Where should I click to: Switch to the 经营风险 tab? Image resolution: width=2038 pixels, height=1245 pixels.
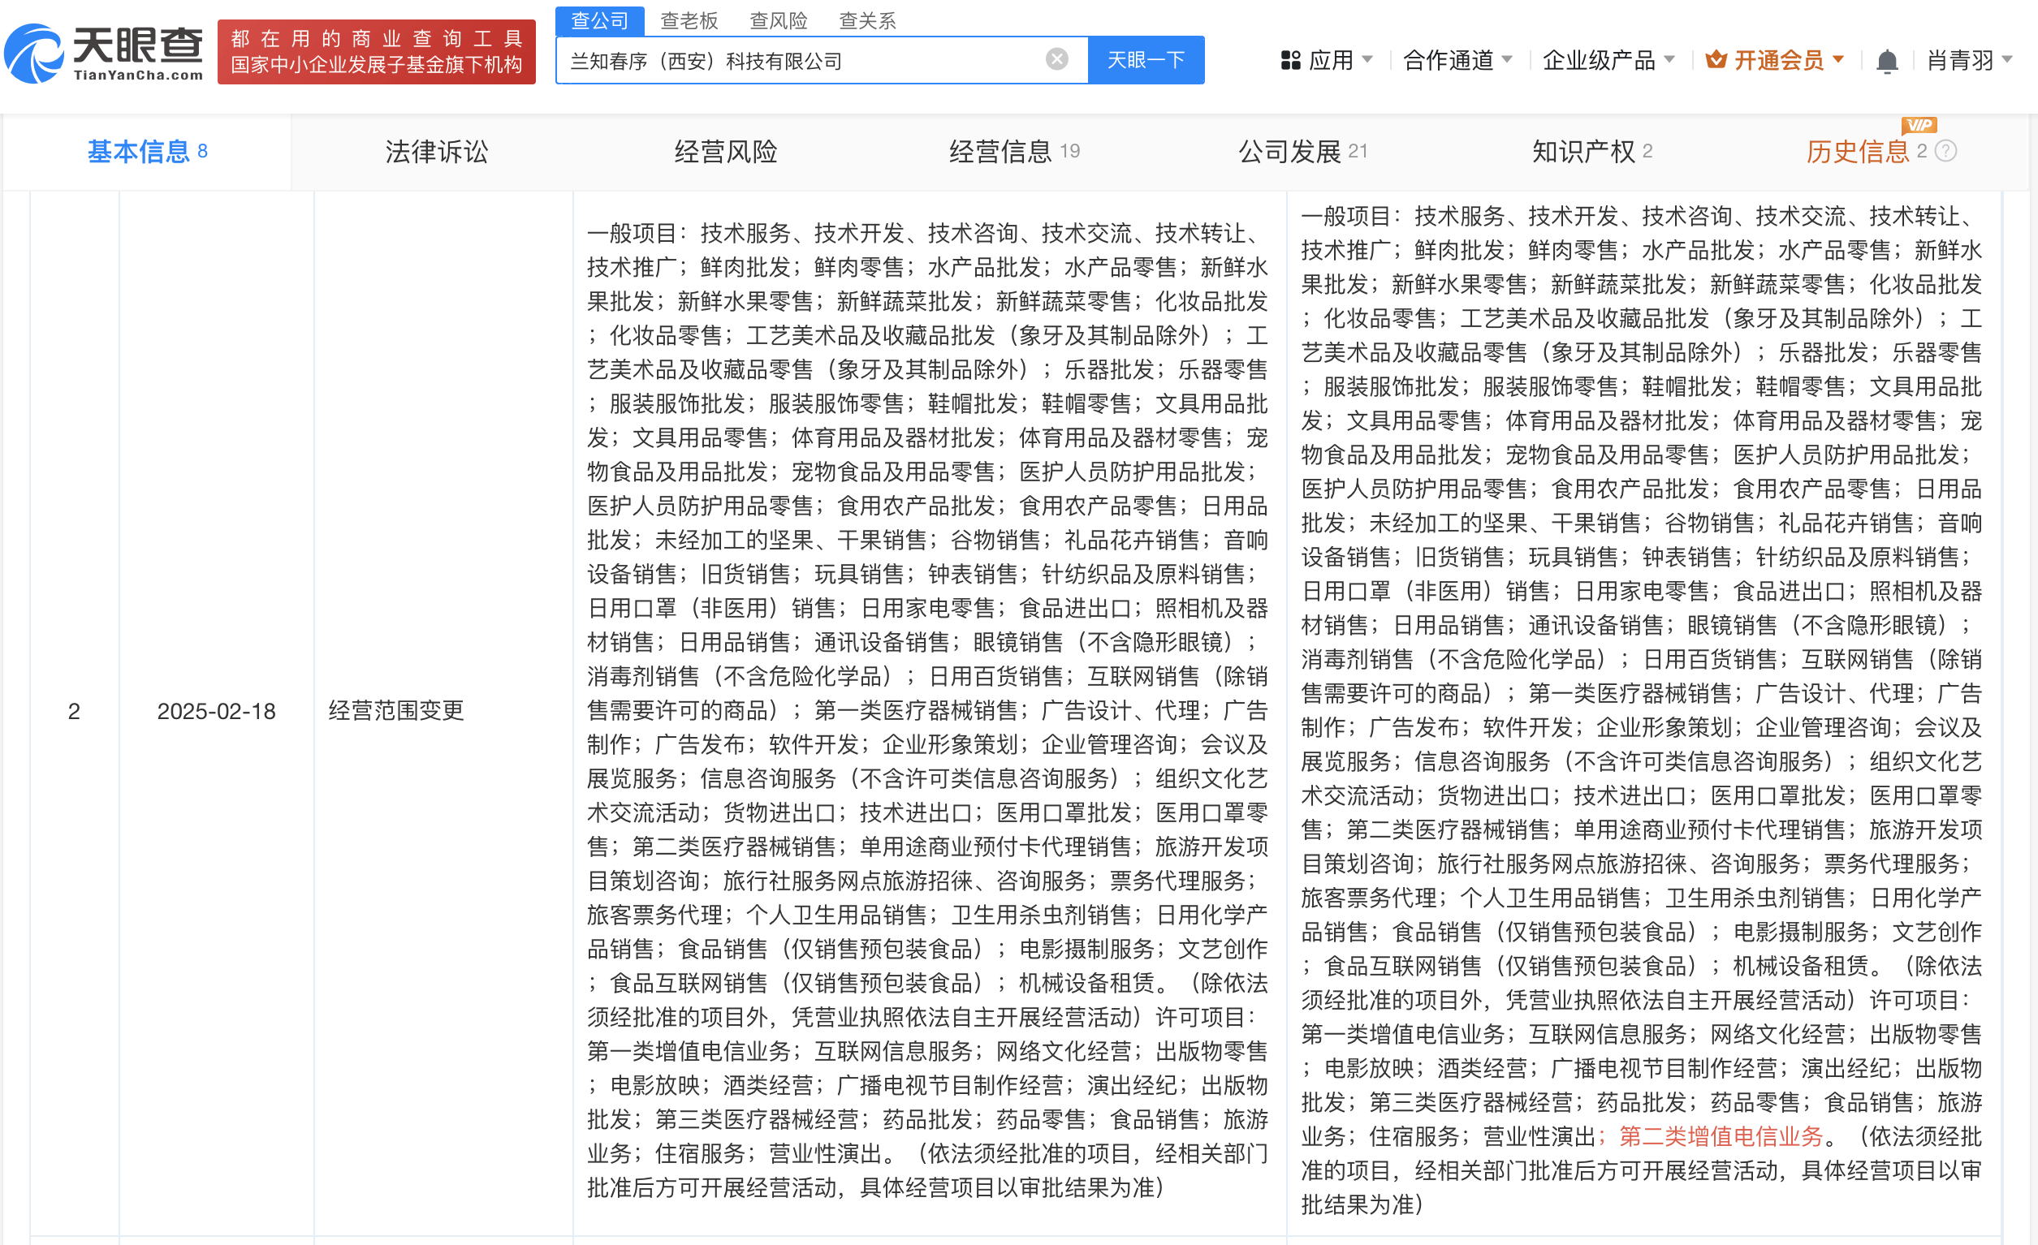pyautogui.click(x=725, y=151)
